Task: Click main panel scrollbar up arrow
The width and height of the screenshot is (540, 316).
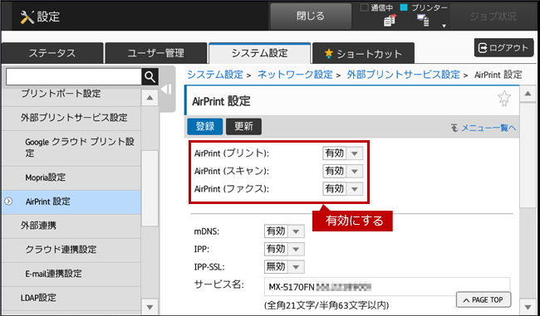Action: coord(528,94)
